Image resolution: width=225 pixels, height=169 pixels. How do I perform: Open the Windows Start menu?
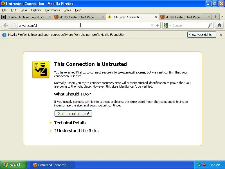coord(13,165)
